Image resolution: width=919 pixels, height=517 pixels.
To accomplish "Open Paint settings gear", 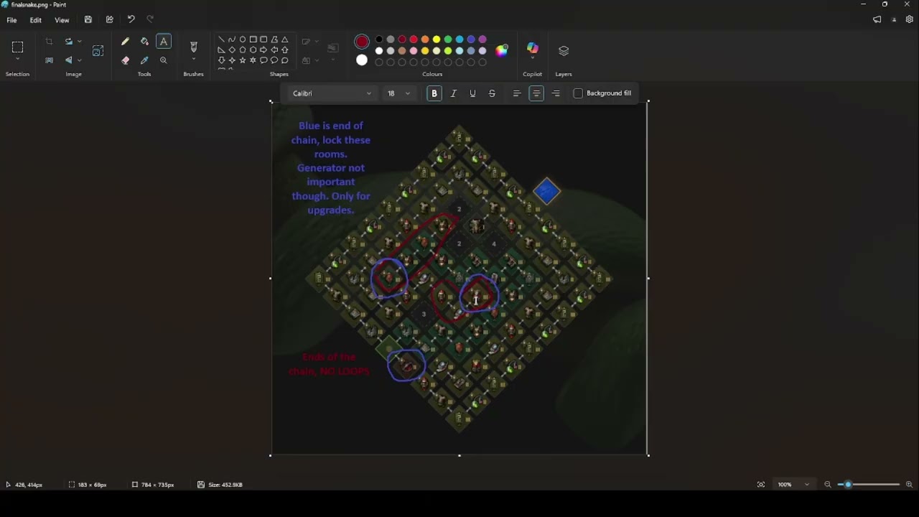I will [x=909, y=19].
